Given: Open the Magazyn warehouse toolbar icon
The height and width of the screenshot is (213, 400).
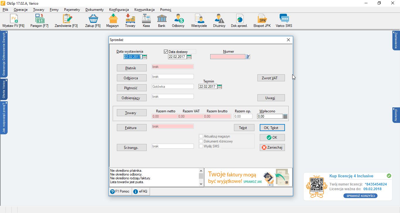Looking at the screenshot, I should pyautogui.click(x=112, y=21).
